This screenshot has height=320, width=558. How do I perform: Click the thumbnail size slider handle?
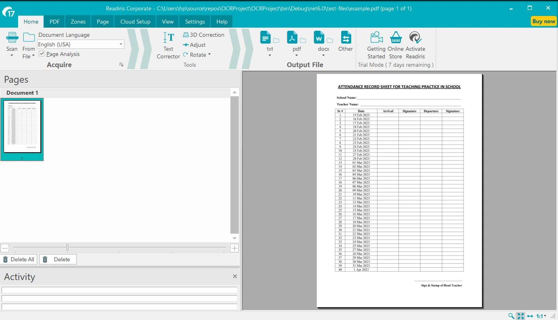click(67, 248)
